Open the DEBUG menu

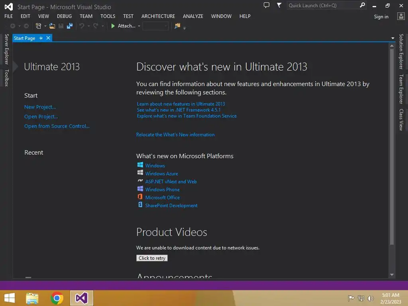click(64, 16)
